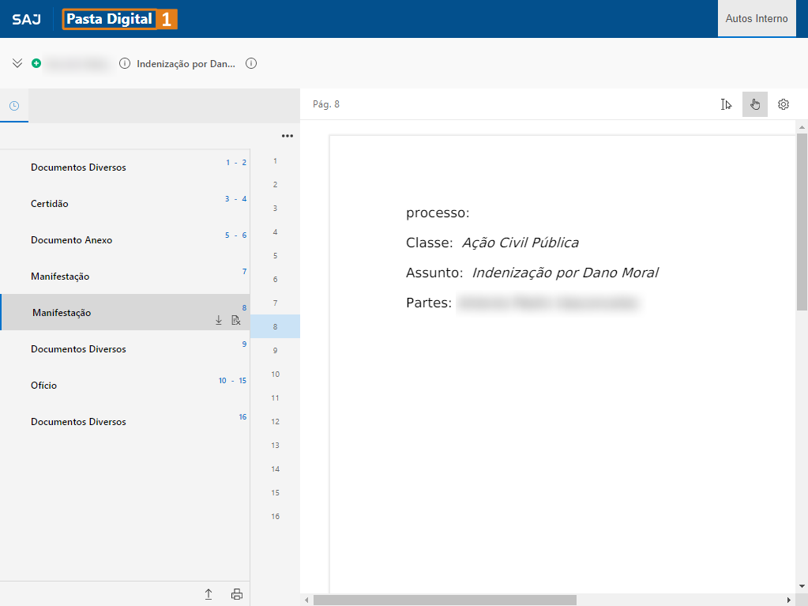
Task: Jump to page 7 in page list
Action: pos(275,303)
